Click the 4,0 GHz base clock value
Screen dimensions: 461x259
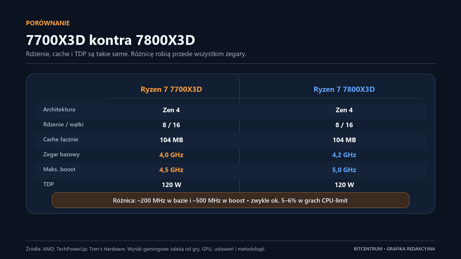coord(171,155)
